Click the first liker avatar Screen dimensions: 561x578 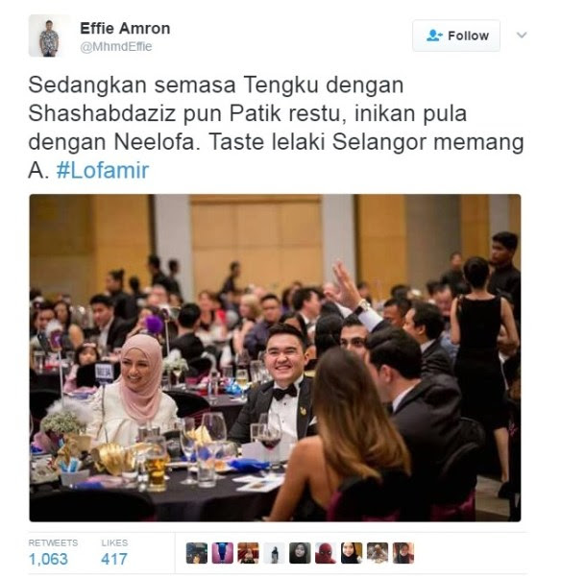point(197,553)
